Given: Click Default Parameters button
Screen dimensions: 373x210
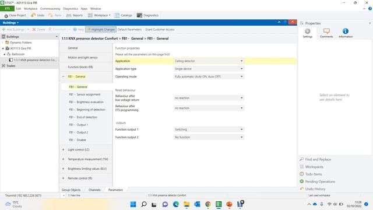Looking at the screenshot, I should click(129, 30).
